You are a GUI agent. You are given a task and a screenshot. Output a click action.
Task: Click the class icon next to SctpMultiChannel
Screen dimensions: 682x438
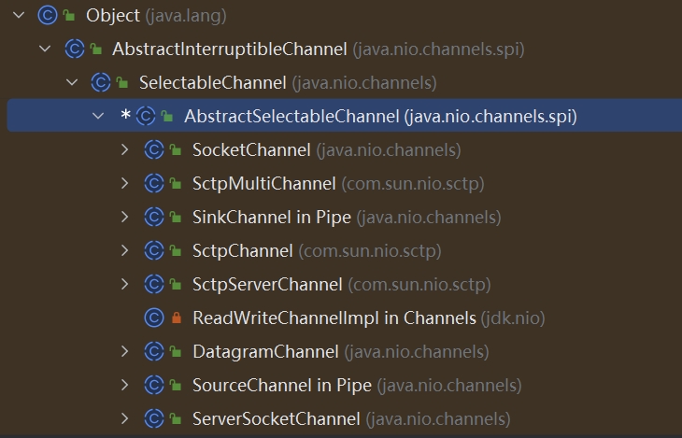pos(154,184)
